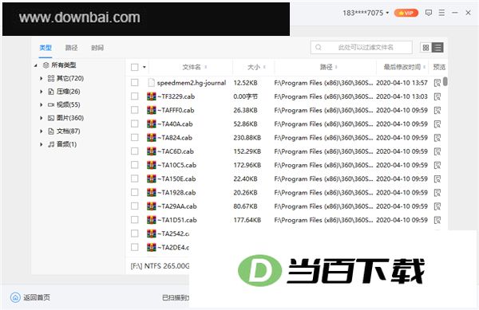Switch to the 时间 tab
479x310 pixels.
pyautogui.click(x=97, y=48)
